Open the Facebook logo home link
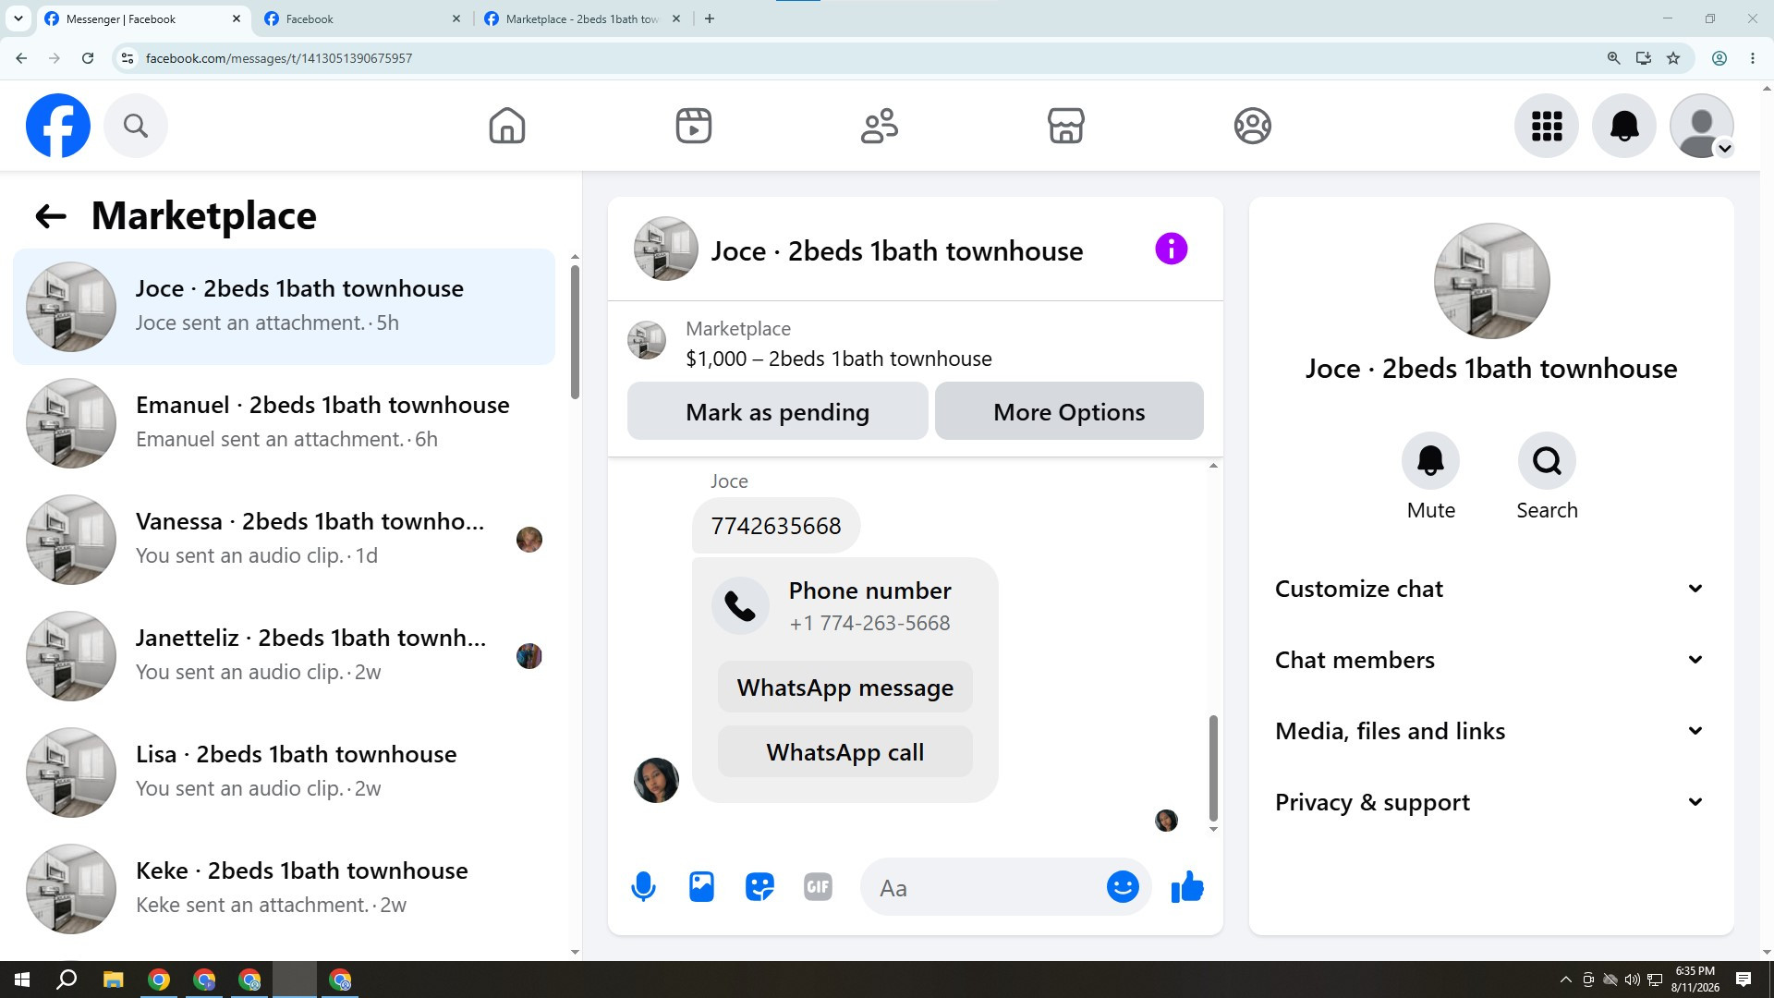The height and width of the screenshot is (998, 1774). [58, 126]
